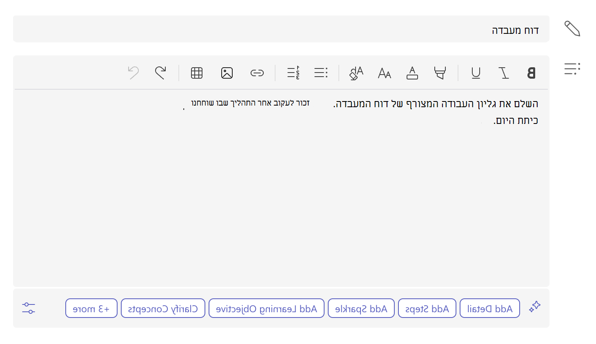The width and height of the screenshot is (596, 344).
Task: Click the AI sparkle stars icon
Action: point(535,307)
